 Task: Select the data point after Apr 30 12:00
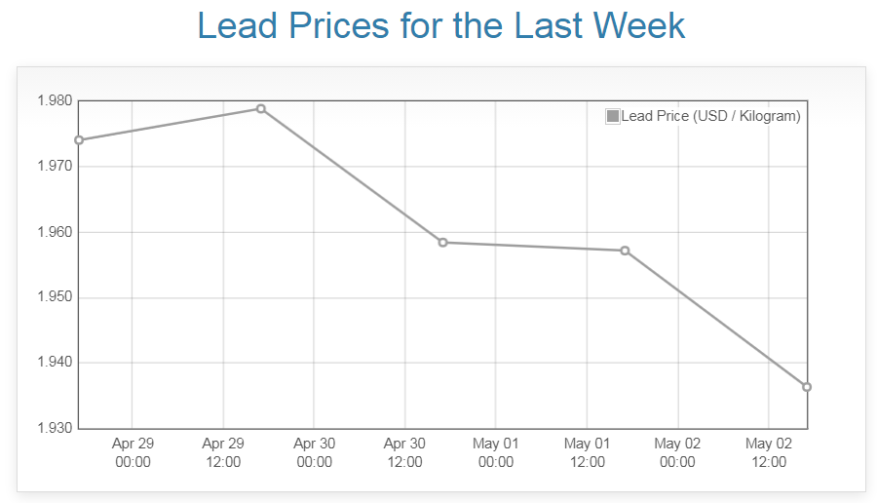[x=442, y=242]
